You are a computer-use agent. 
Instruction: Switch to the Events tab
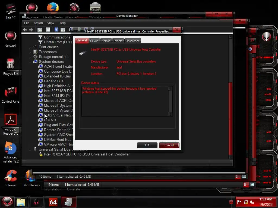[x=118, y=41]
